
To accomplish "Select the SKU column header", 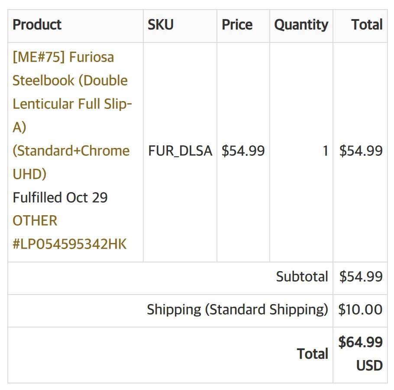I will pos(161,25).
